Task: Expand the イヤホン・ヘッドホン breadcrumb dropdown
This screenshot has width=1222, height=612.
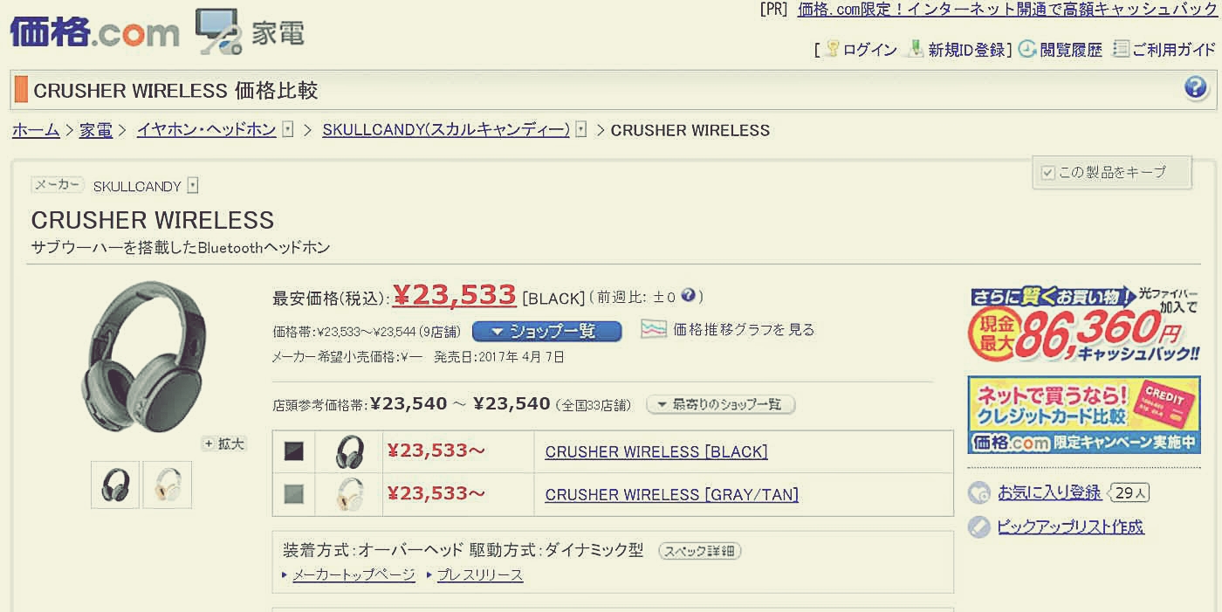Action: pyautogui.click(x=286, y=130)
